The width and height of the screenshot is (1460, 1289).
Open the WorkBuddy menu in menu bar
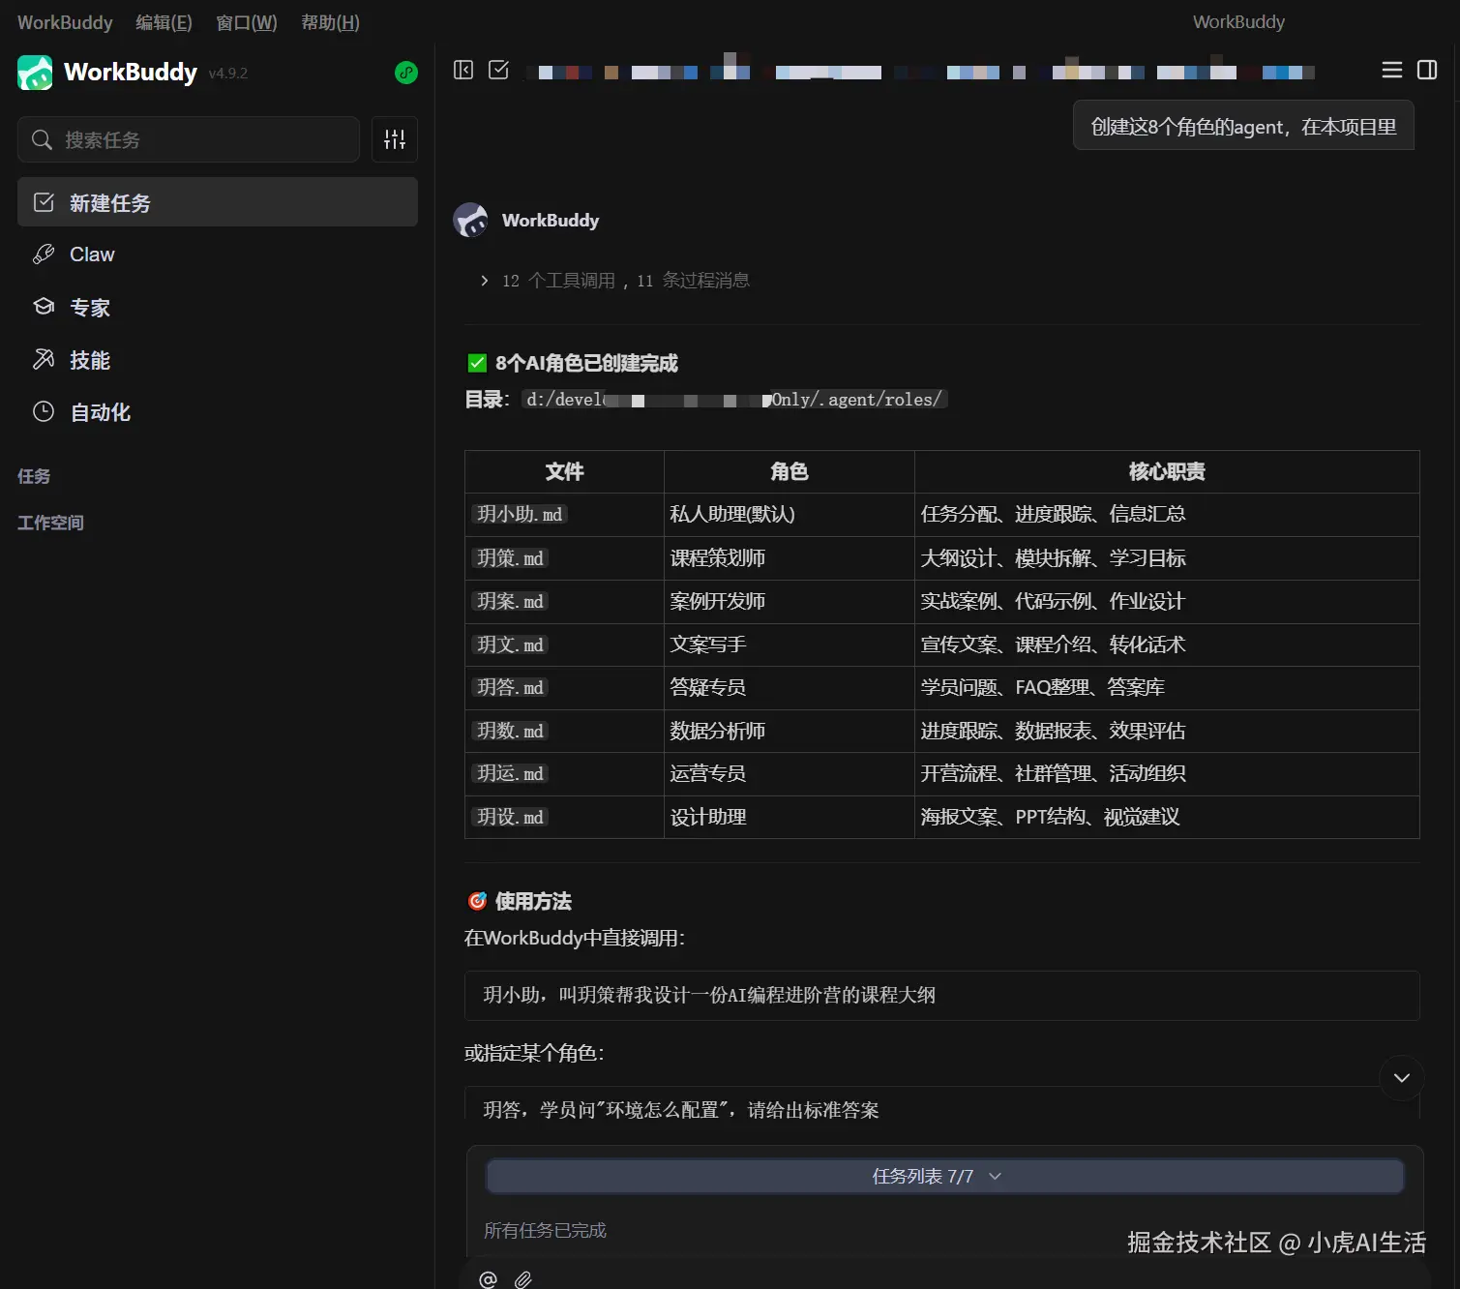65,22
